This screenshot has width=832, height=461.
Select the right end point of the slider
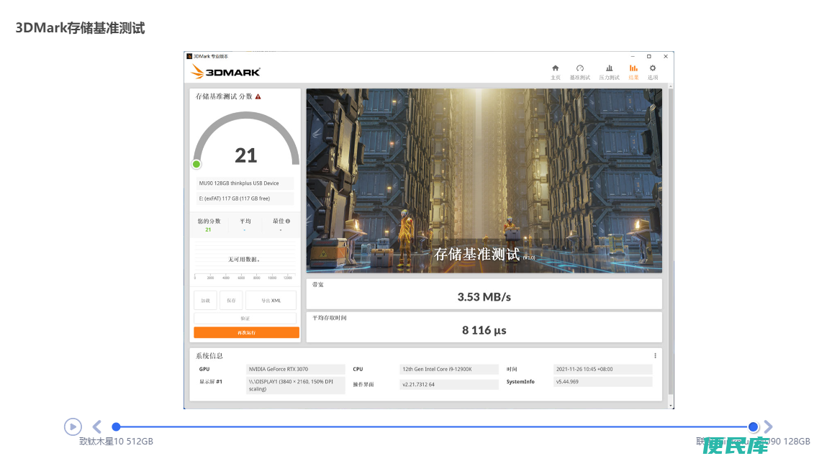click(x=753, y=426)
